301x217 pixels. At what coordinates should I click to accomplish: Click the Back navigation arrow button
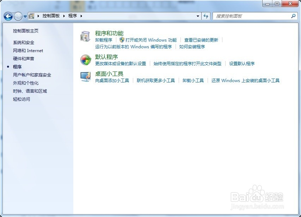[8, 16]
